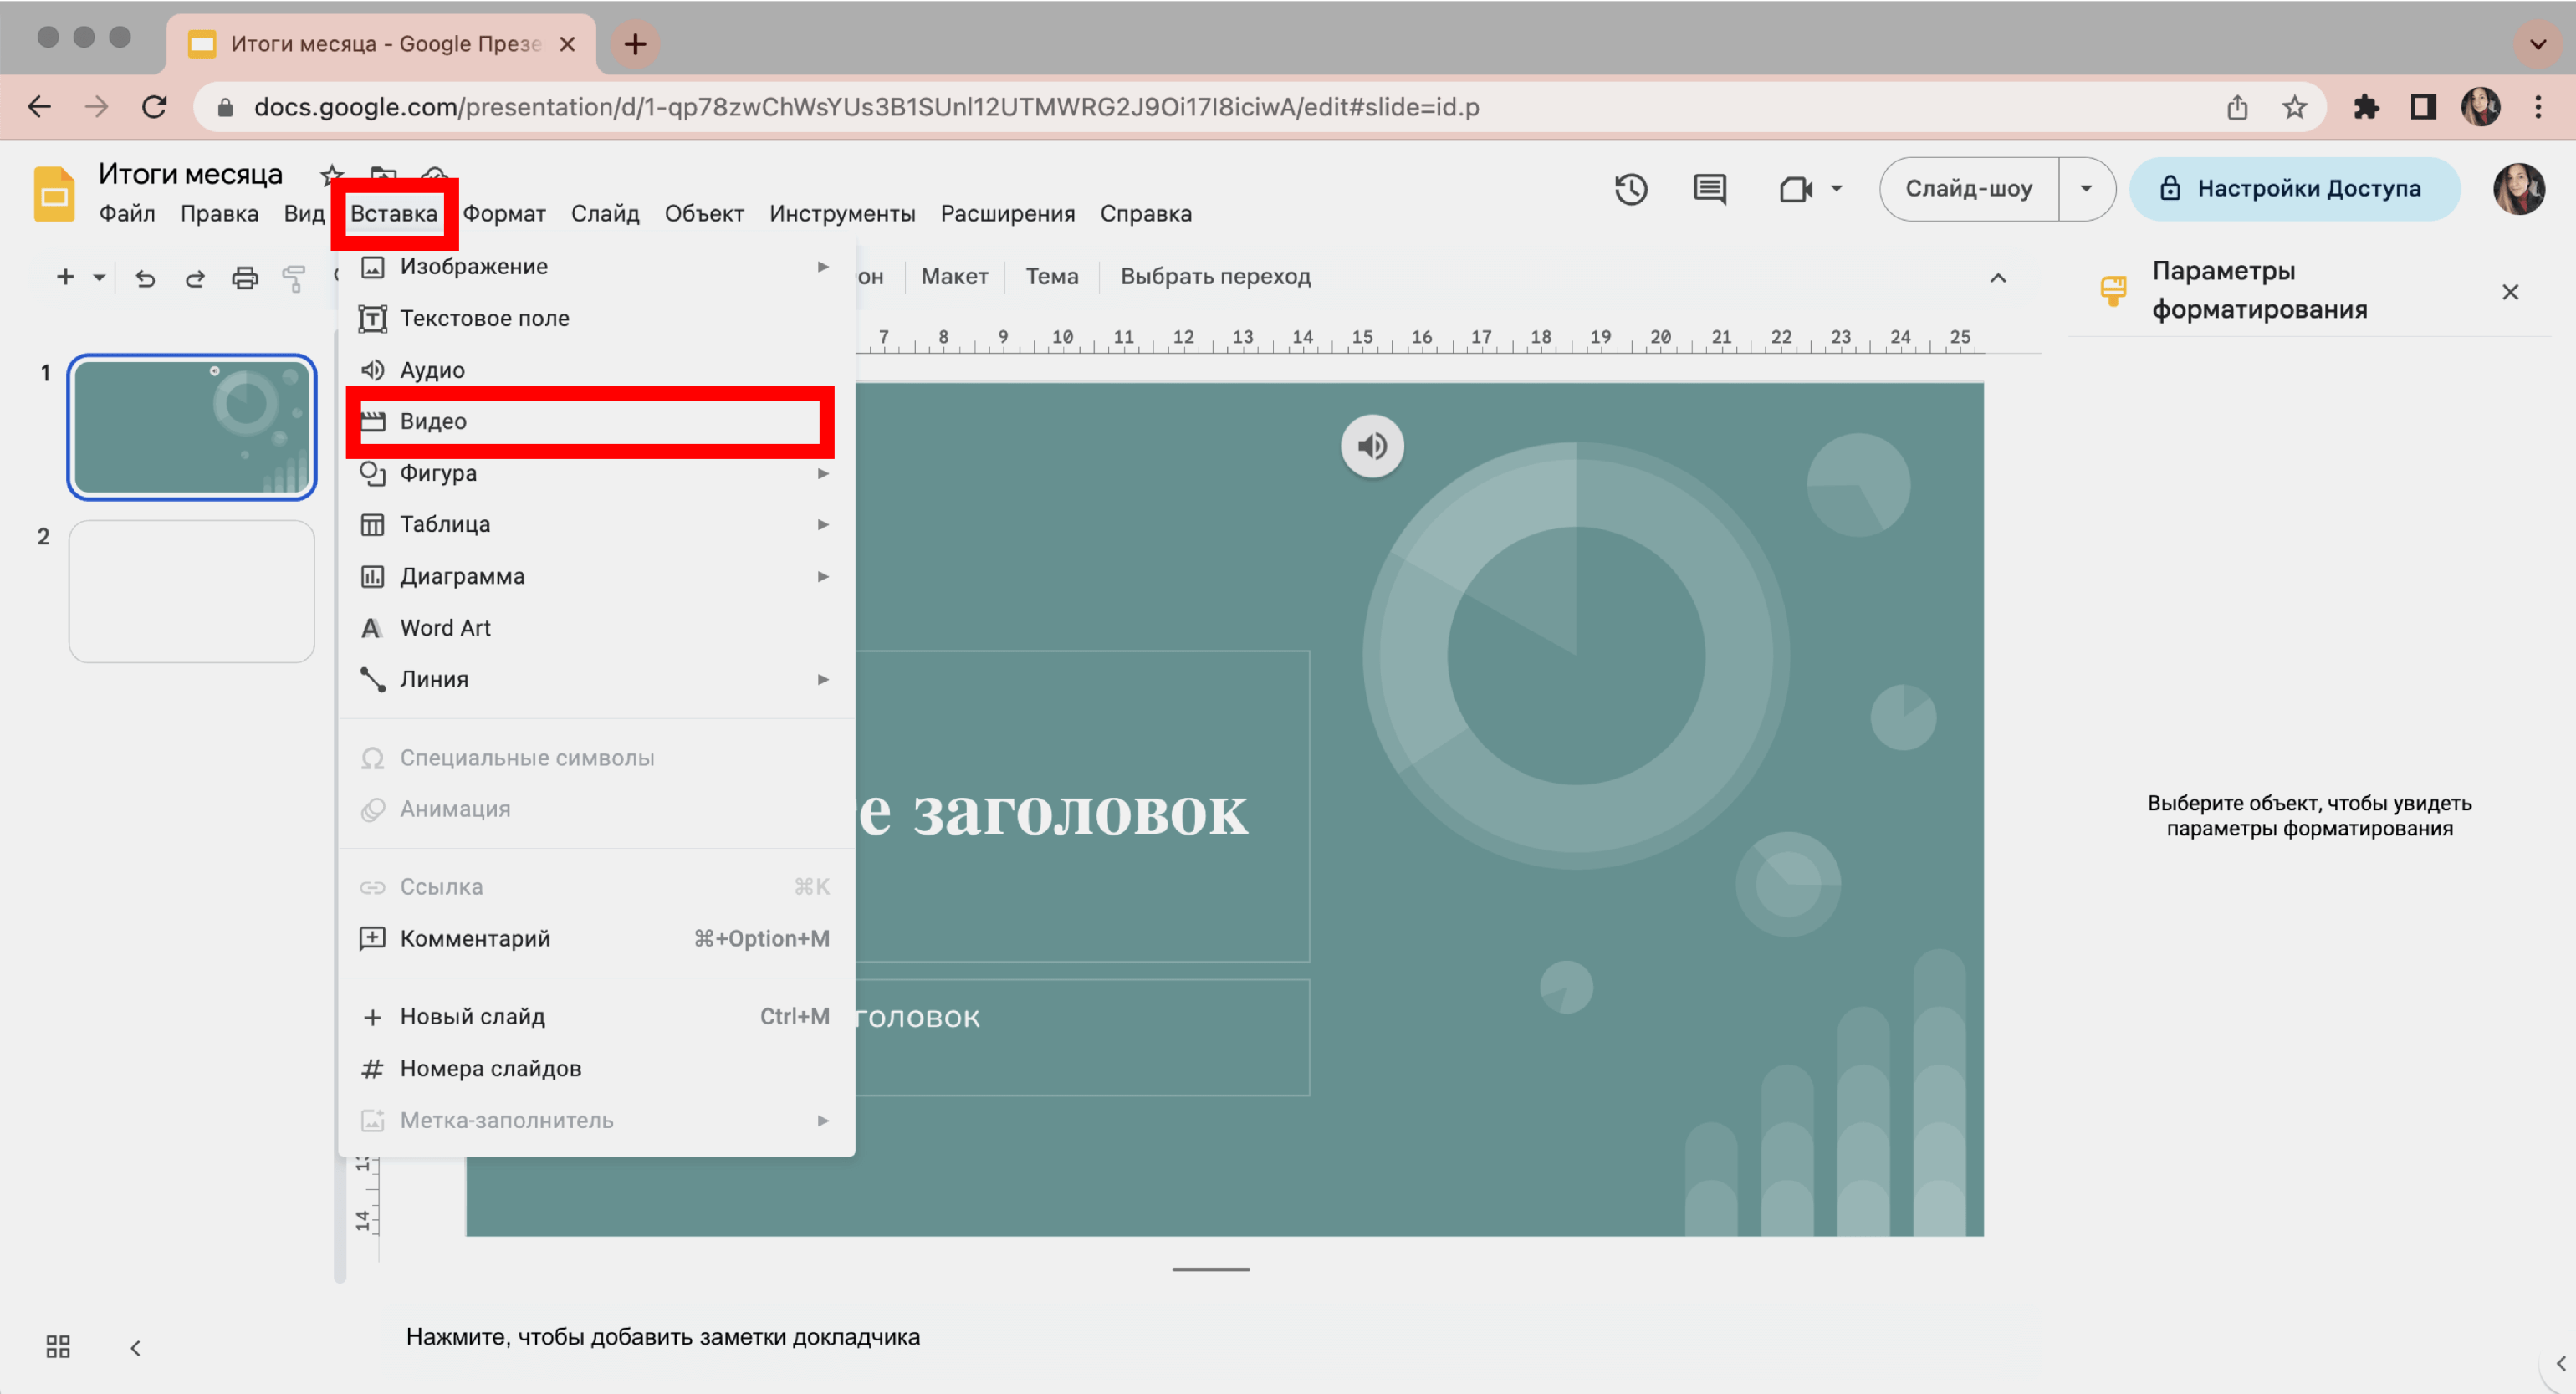Click the Видео menu item

432,421
